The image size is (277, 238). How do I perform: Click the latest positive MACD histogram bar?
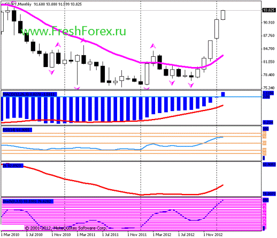pos(223,94)
